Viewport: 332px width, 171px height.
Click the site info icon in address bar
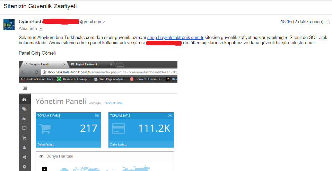pyautogui.click(x=44, y=72)
